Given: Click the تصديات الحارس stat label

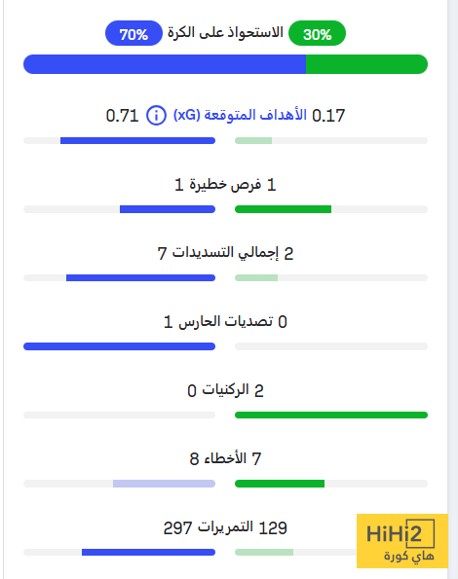Looking at the screenshot, I should point(226,322).
